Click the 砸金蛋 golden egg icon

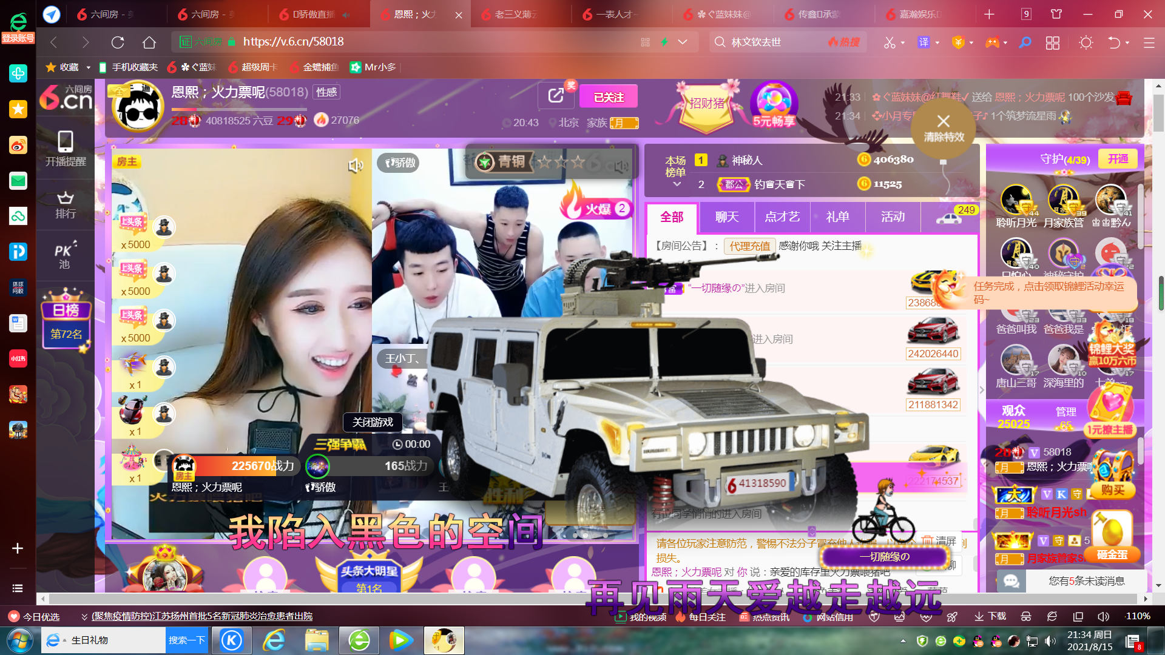tap(1112, 536)
